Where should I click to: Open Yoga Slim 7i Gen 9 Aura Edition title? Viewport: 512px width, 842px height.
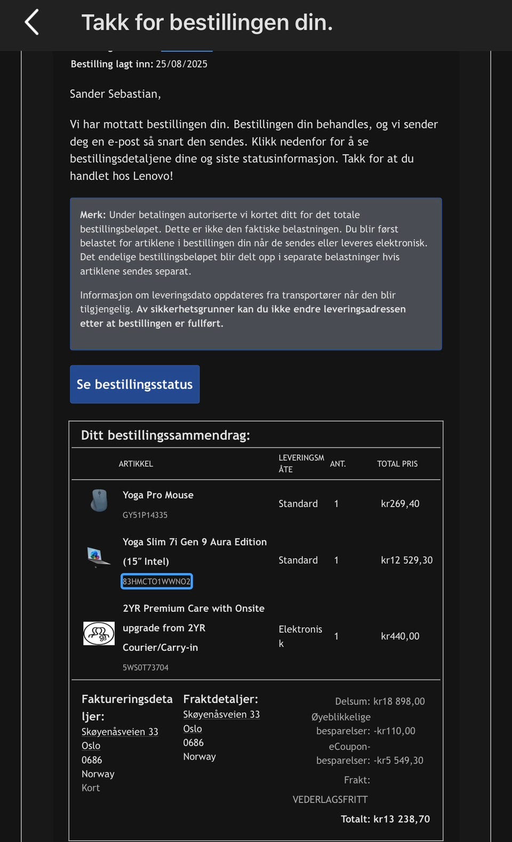(195, 552)
